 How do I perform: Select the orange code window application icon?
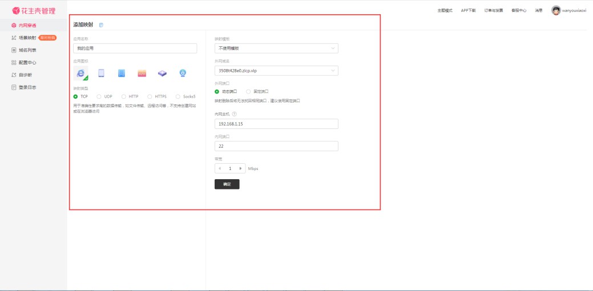pos(142,73)
